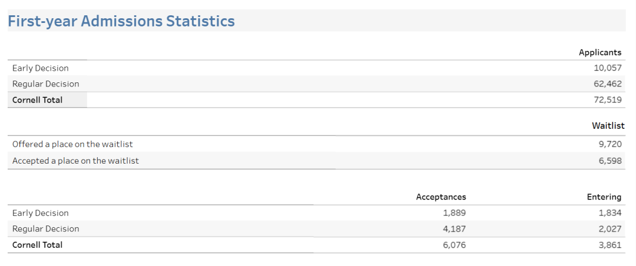The image size is (636, 266).
Task: Click total acceptances value 6,076
Action: click(454, 245)
